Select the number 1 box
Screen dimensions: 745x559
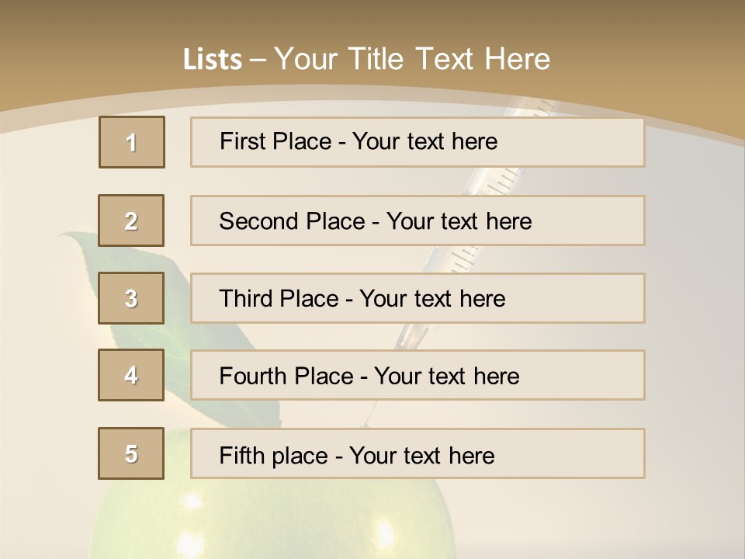click(x=132, y=142)
